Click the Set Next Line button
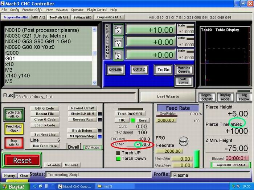The image size is (254, 190). tap(45, 135)
